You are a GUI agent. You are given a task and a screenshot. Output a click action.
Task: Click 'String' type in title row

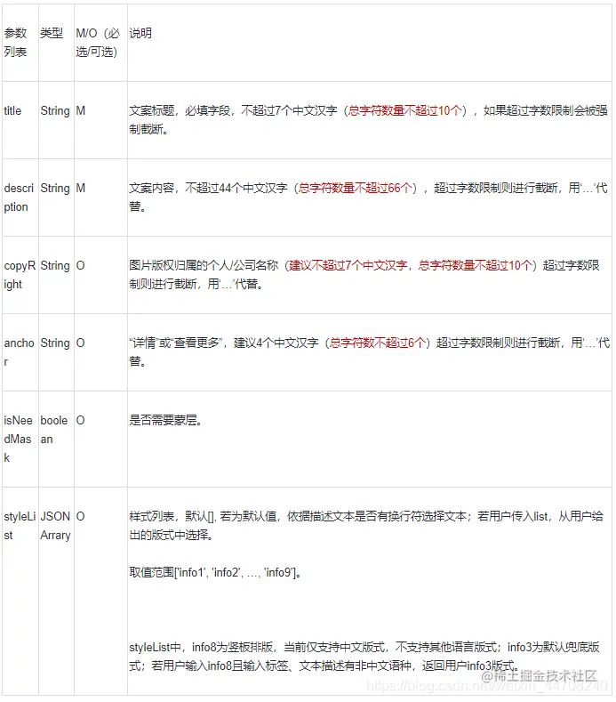coord(55,111)
